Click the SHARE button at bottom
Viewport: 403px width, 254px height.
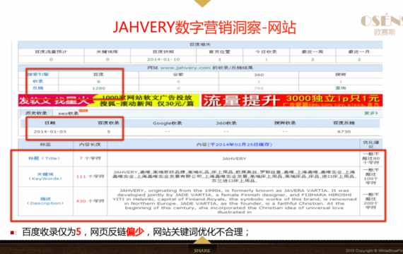coord(202,250)
